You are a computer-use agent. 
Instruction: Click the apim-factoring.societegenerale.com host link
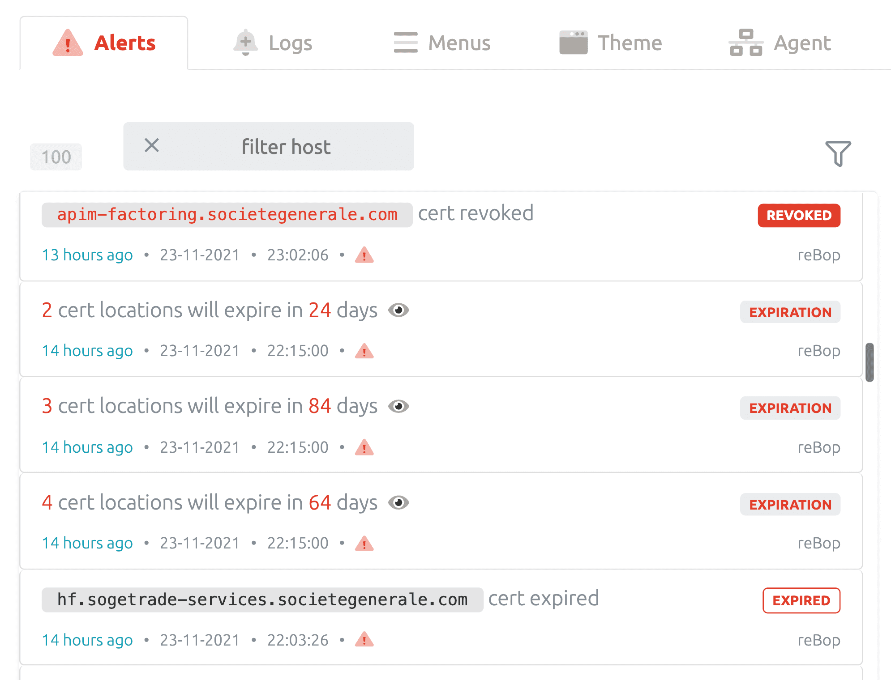227,215
